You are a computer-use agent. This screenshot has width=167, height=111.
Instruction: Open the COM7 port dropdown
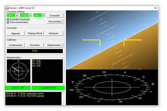[x=17, y=16]
